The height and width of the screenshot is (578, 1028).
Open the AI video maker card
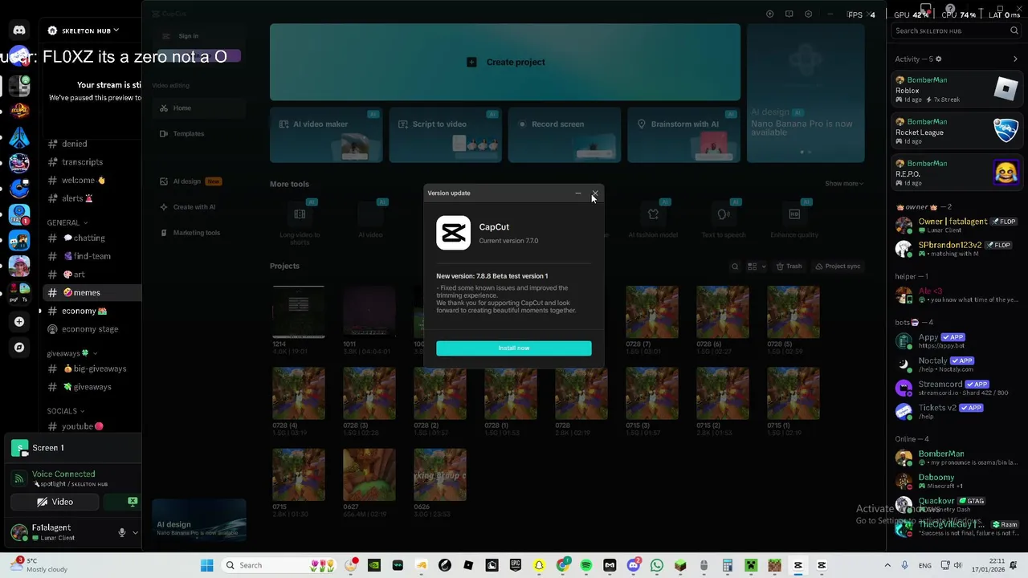(326, 135)
